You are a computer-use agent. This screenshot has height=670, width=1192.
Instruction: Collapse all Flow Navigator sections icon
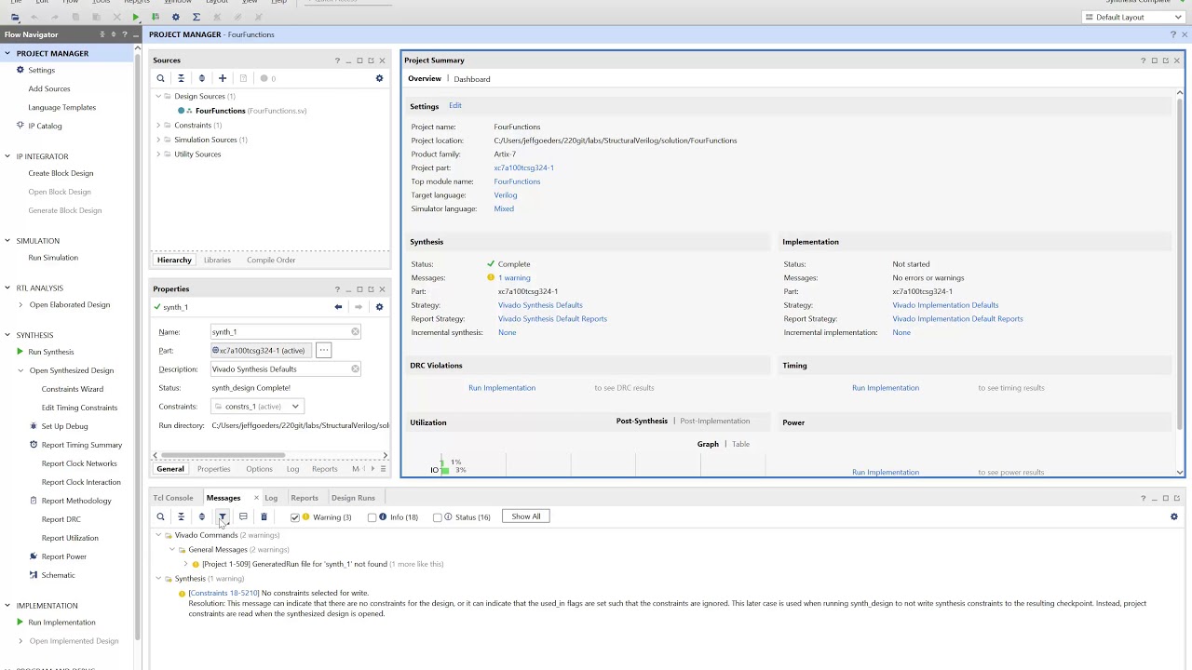102,34
